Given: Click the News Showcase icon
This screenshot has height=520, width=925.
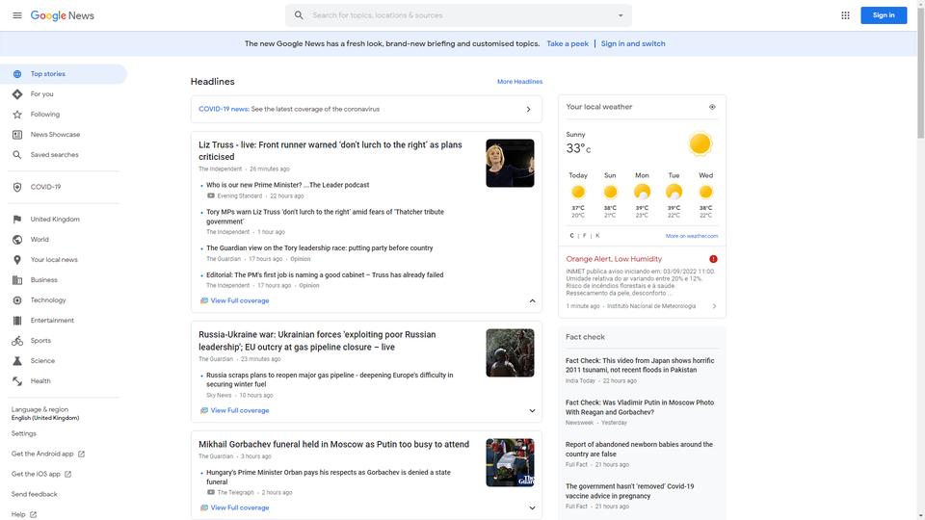Looking at the screenshot, I should tap(17, 135).
